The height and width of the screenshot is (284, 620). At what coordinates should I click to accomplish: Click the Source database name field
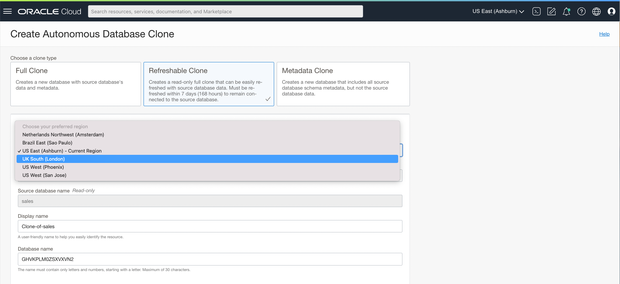click(210, 201)
